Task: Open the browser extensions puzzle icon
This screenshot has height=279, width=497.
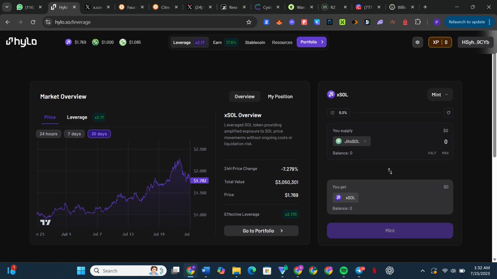Action: 418,22
